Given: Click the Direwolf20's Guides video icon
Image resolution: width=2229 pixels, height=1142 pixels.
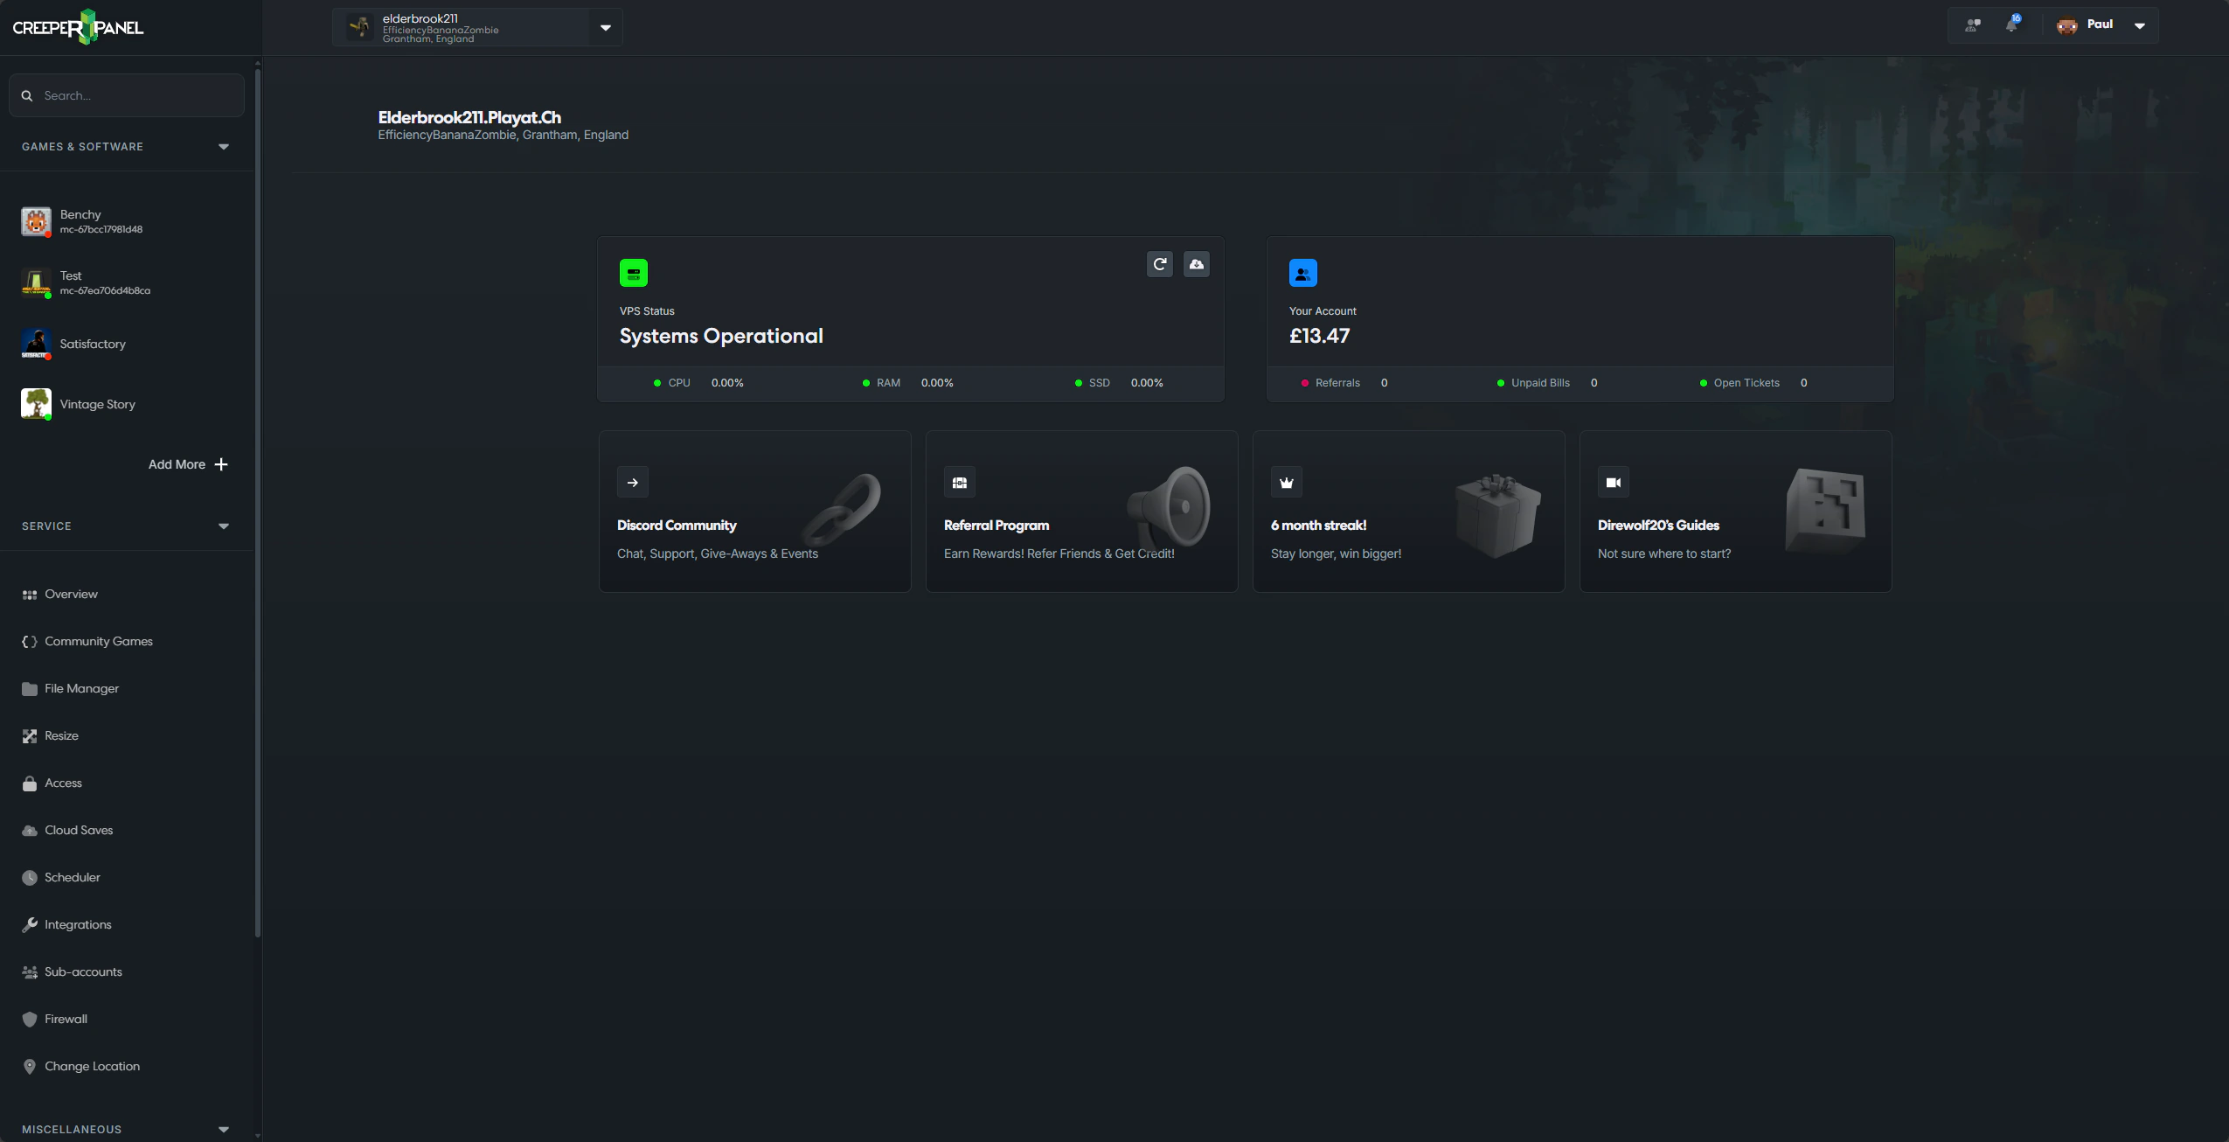Looking at the screenshot, I should (x=1614, y=483).
